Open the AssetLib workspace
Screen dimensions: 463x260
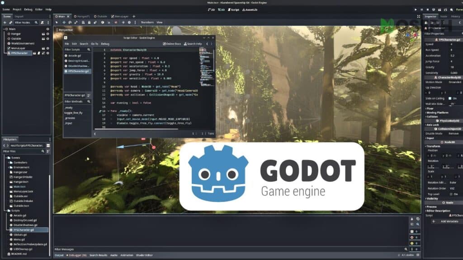point(250,10)
